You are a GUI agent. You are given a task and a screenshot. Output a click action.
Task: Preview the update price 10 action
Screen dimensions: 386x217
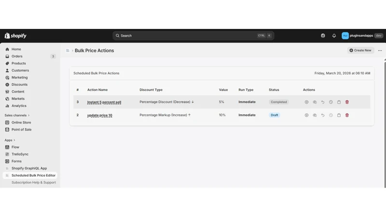[x=315, y=115]
